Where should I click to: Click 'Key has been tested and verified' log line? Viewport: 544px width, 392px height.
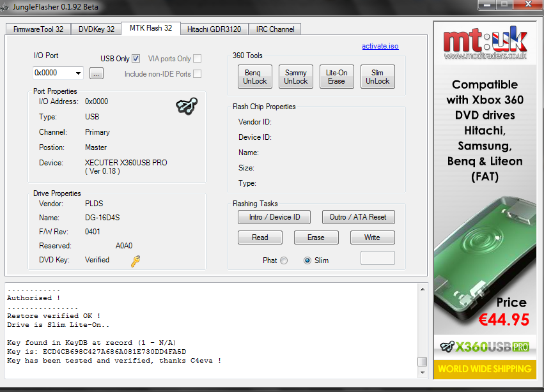[x=114, y=361]
